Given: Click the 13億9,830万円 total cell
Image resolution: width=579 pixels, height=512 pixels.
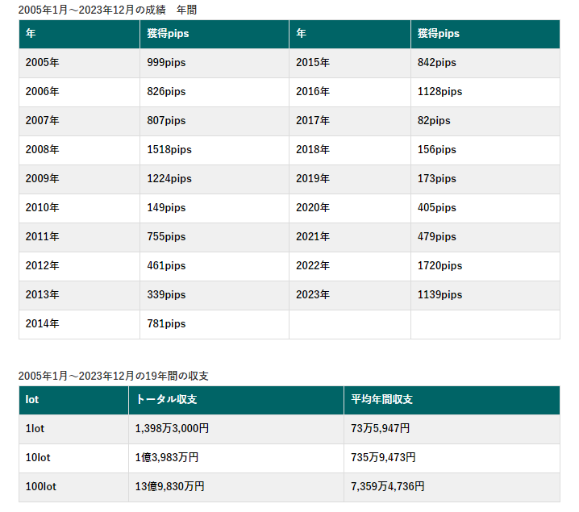Looking at the screenshot, I should click(169, 487).
